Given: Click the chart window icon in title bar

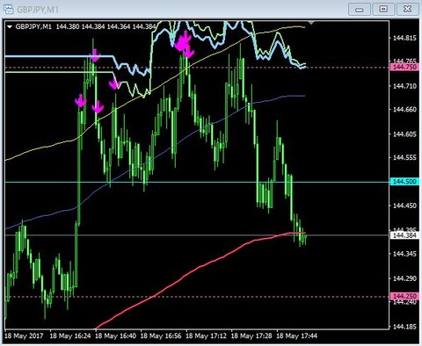Looking at the screenshot, I should pyautogui.click(x=8, y=10).
